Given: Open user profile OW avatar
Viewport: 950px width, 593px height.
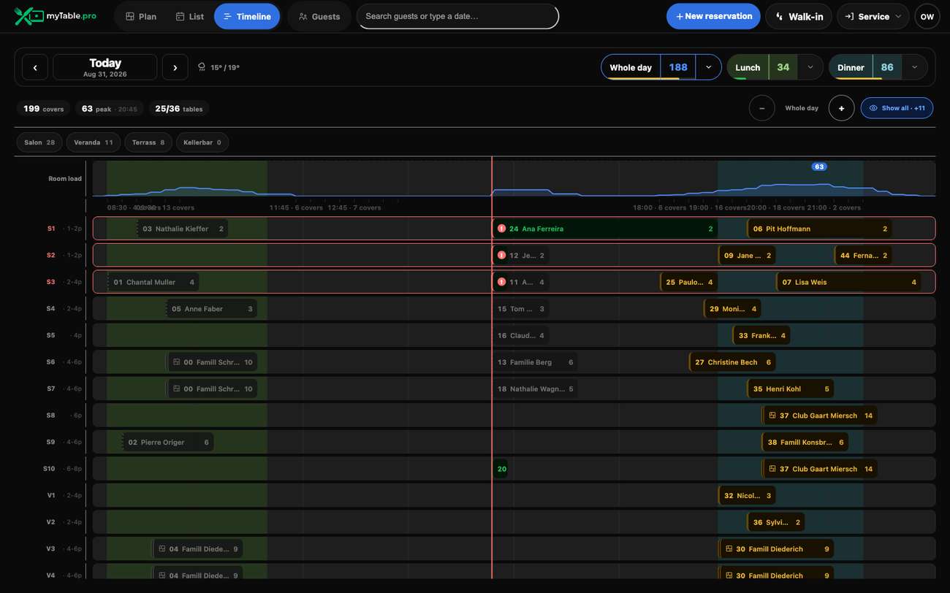Looking at the screenshot, I should click(x=927, y=16).
